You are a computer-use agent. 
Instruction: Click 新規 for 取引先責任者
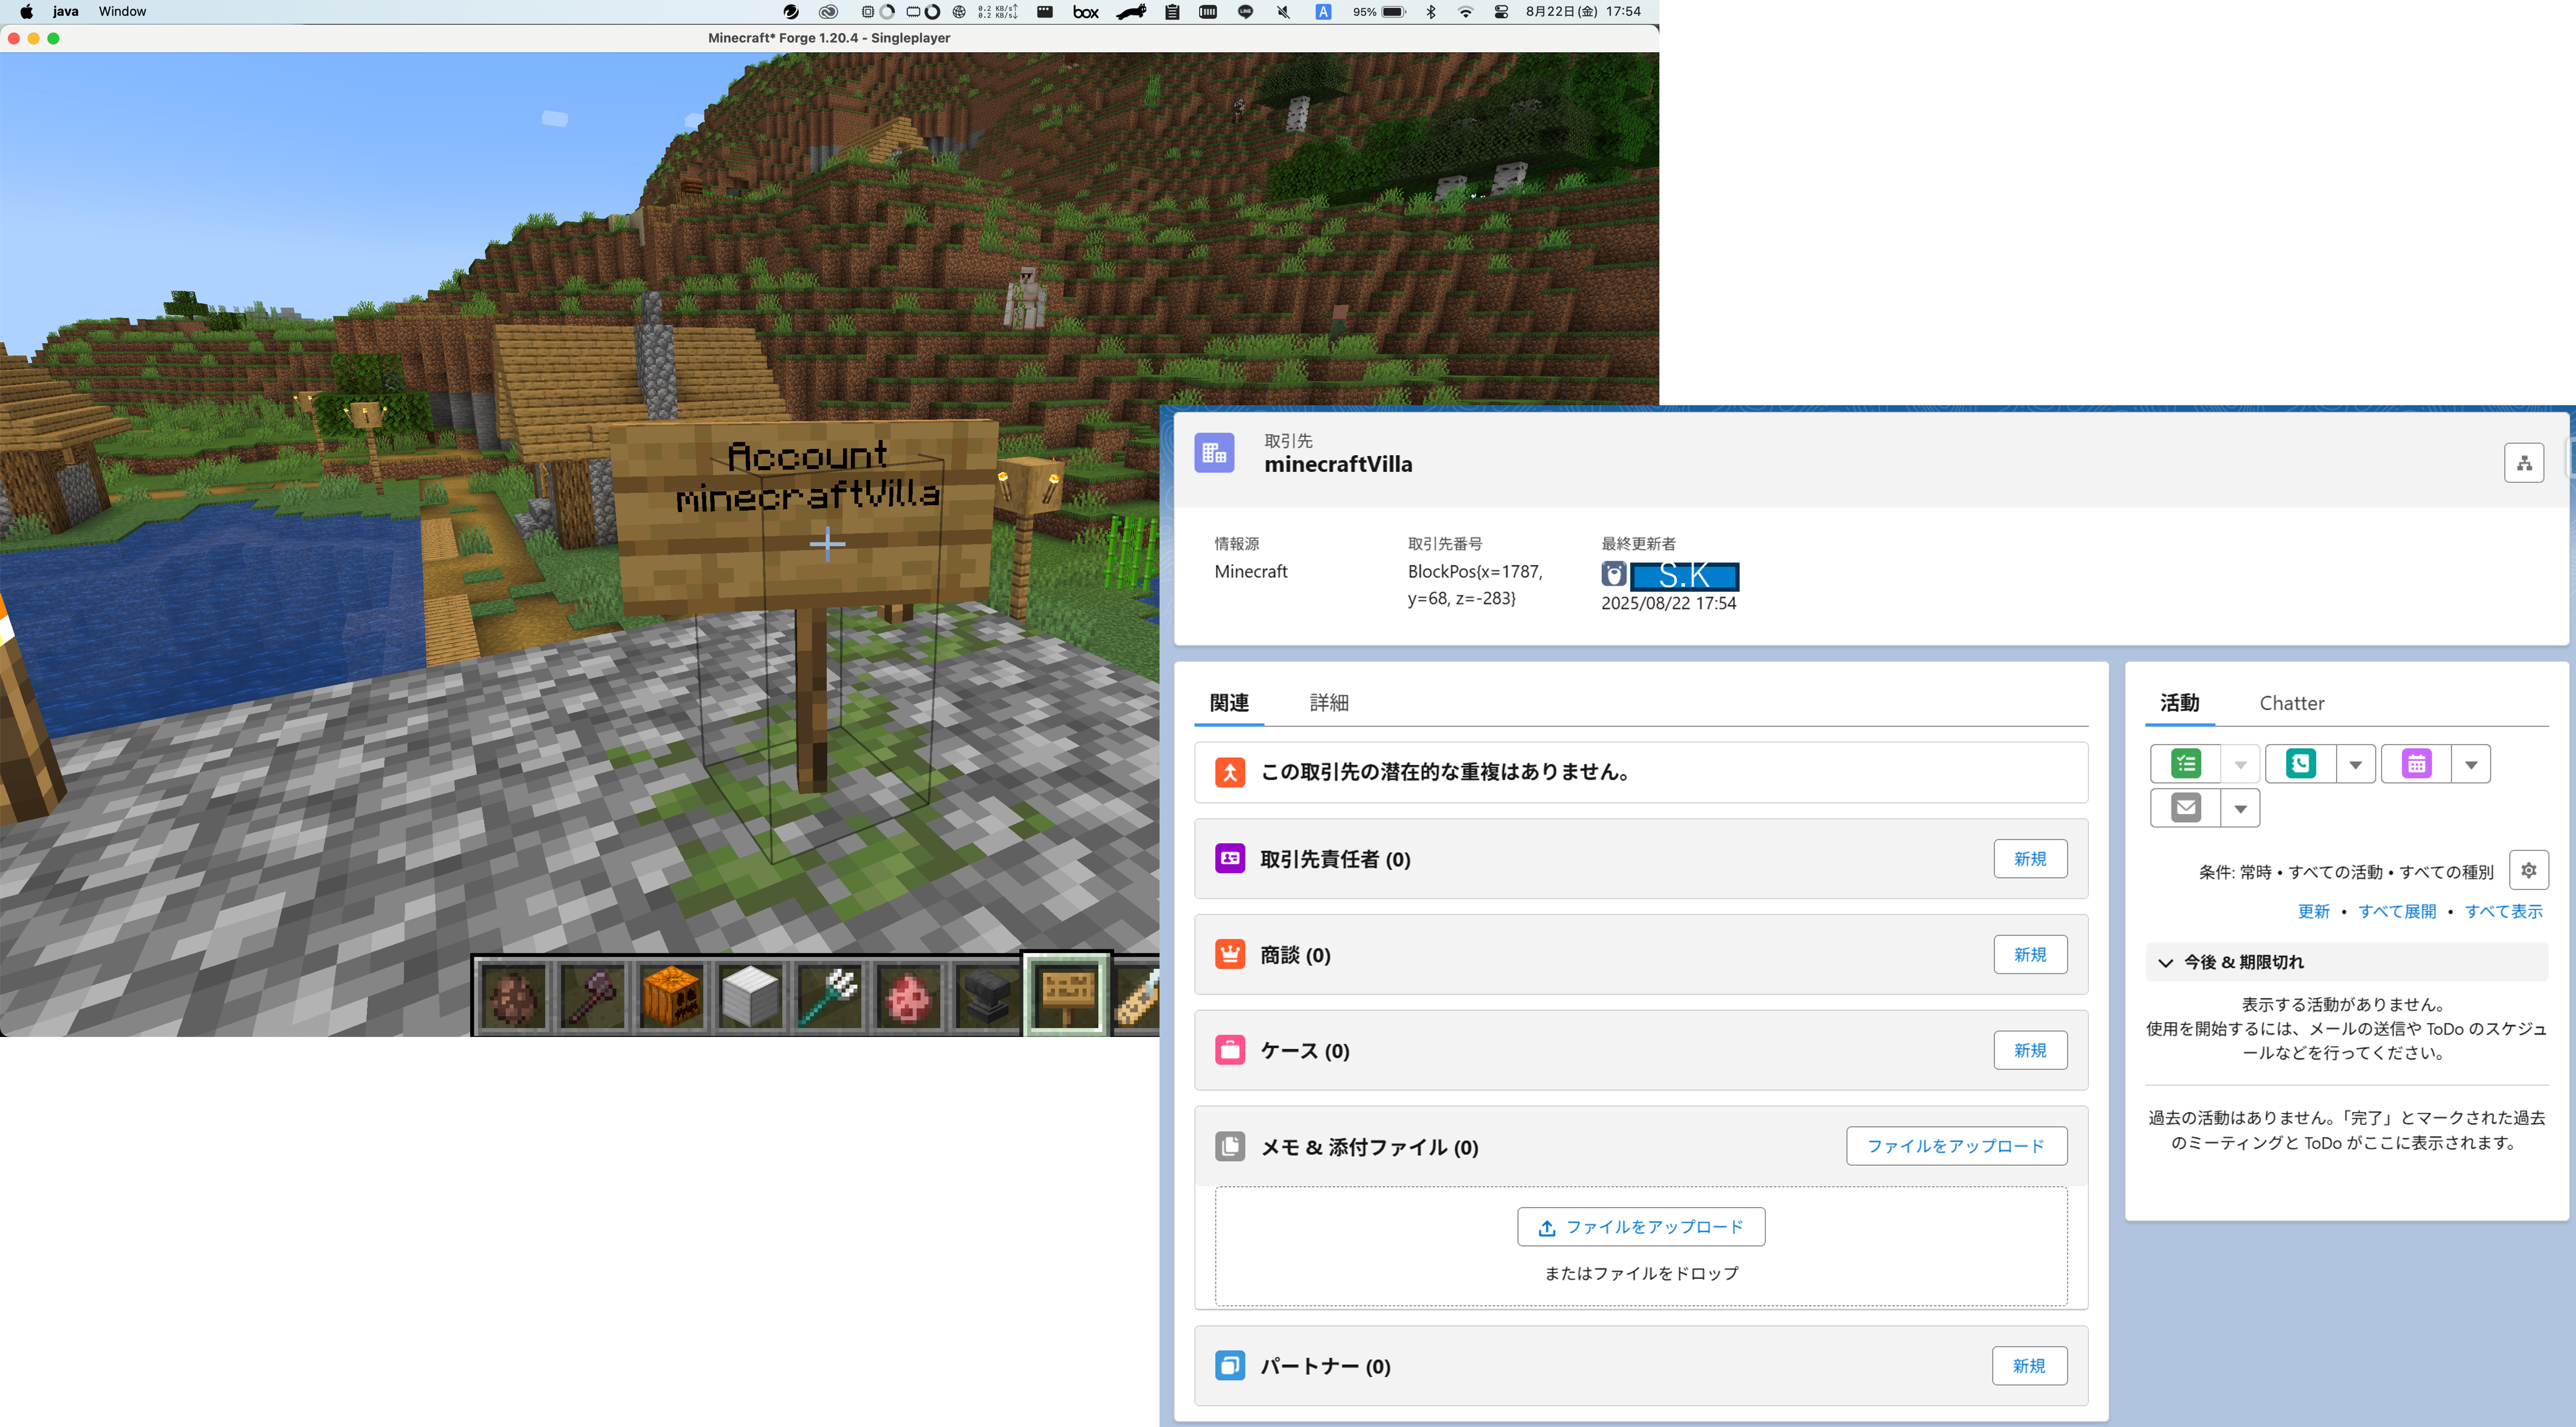click(x=2030, y=858)
